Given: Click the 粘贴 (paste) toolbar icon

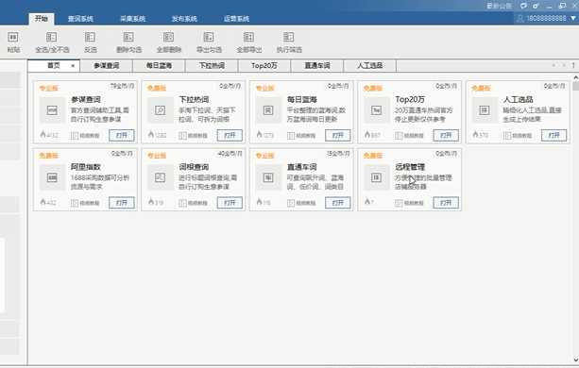Looking at the screenshot, I should tap(13, 37).
